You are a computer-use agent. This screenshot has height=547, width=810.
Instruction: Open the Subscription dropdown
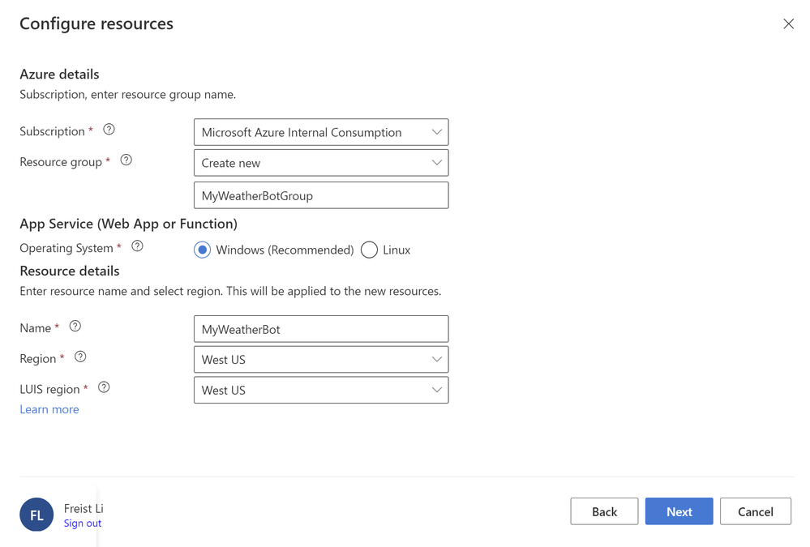[x=321, y=132]
